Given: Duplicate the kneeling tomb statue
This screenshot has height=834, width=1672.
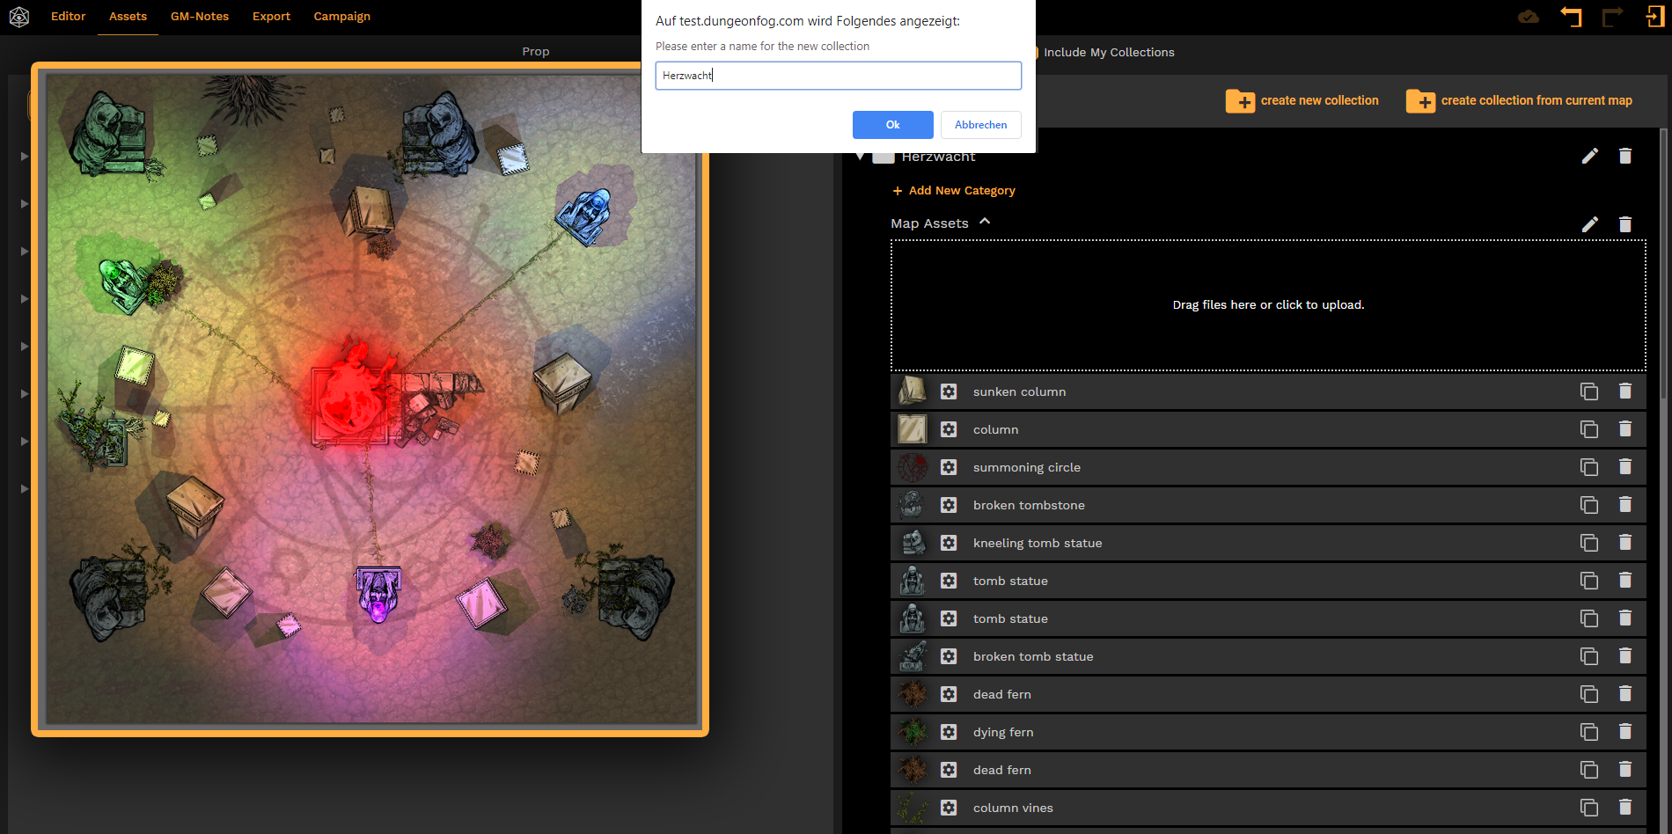Looking at the screenshot, I should pyautogui.click(x=1589, y=543).
